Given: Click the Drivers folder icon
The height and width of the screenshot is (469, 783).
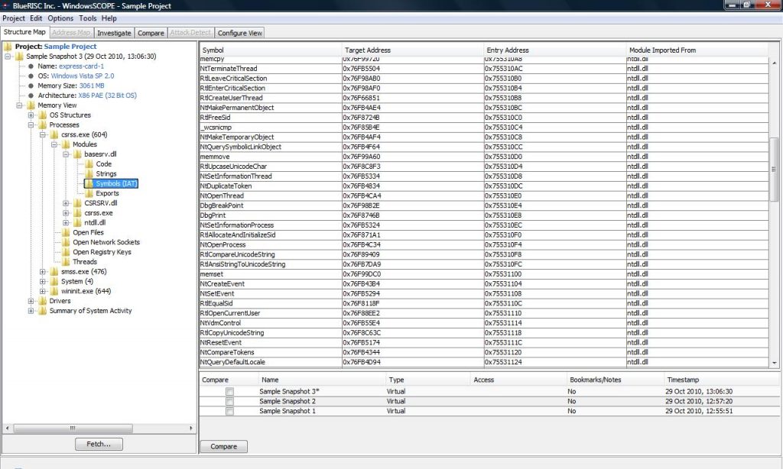Looking at the screenshot, I should point(43,301).
